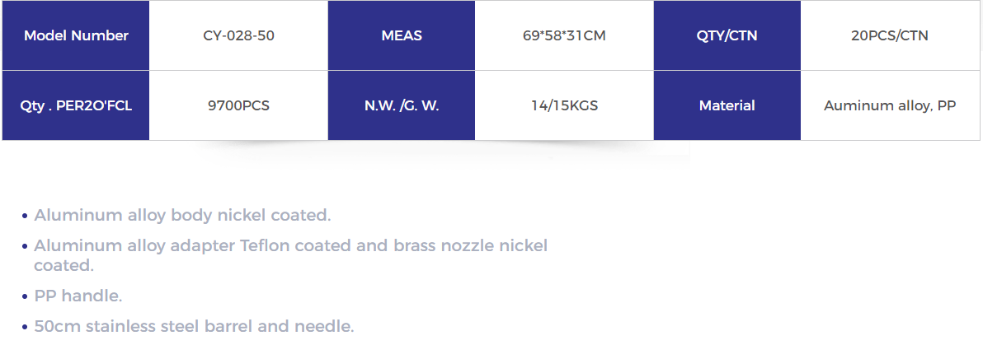Click the Teflon coated adapter description line
This screenshot has width=983, height=345.
[x=291, y=254]
